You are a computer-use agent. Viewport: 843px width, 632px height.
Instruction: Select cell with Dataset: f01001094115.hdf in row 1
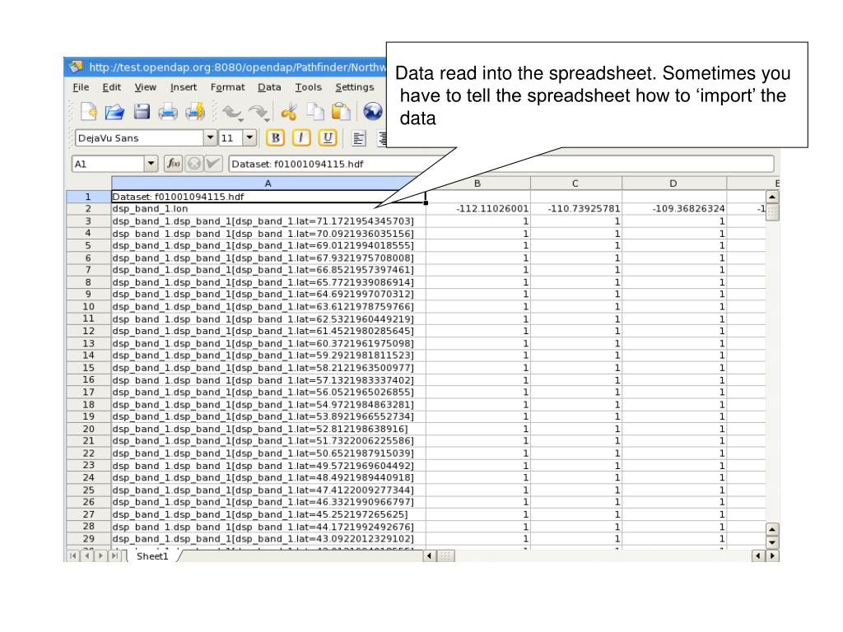tap(268, 197)
